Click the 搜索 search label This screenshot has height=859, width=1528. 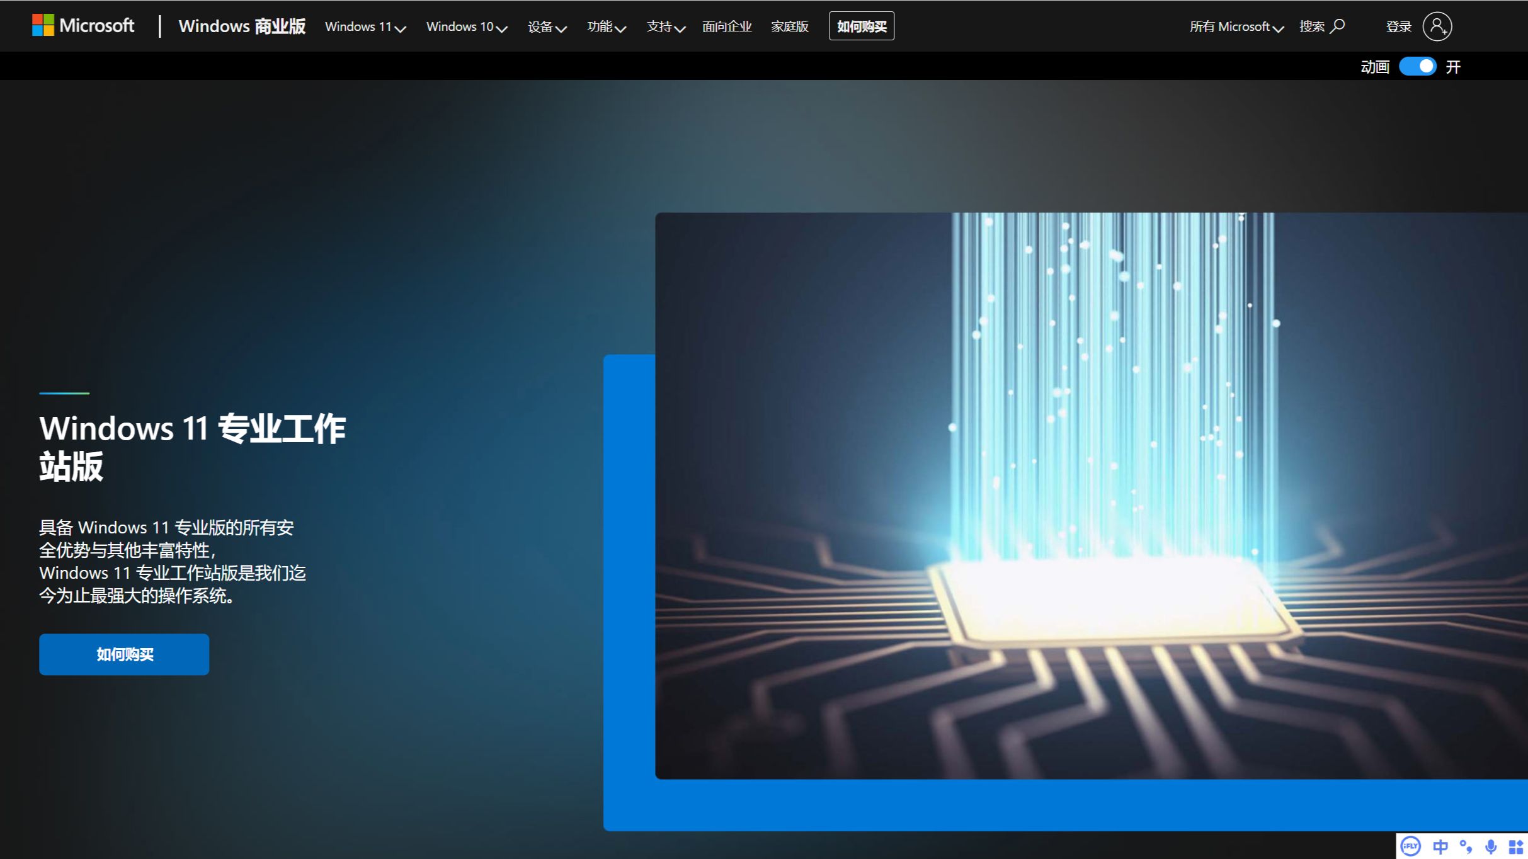(1312, 26)
